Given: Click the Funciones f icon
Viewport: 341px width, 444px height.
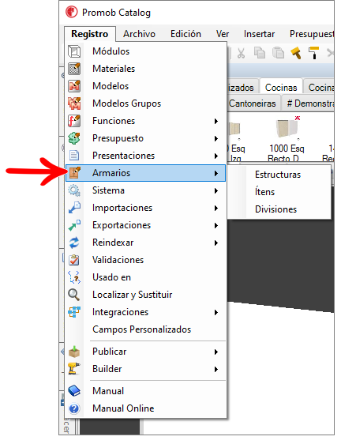Looking at the screenshot, I should pos(74,121).
